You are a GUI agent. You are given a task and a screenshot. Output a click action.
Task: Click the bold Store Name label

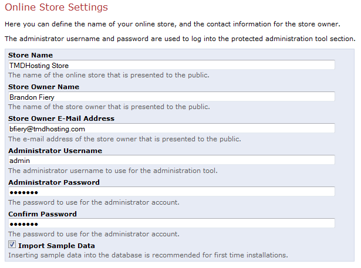30,55
